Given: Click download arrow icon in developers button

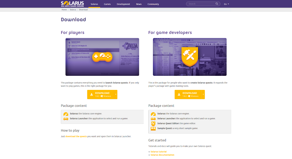Looking at the screenshot, I should click(x=179, y=94).
